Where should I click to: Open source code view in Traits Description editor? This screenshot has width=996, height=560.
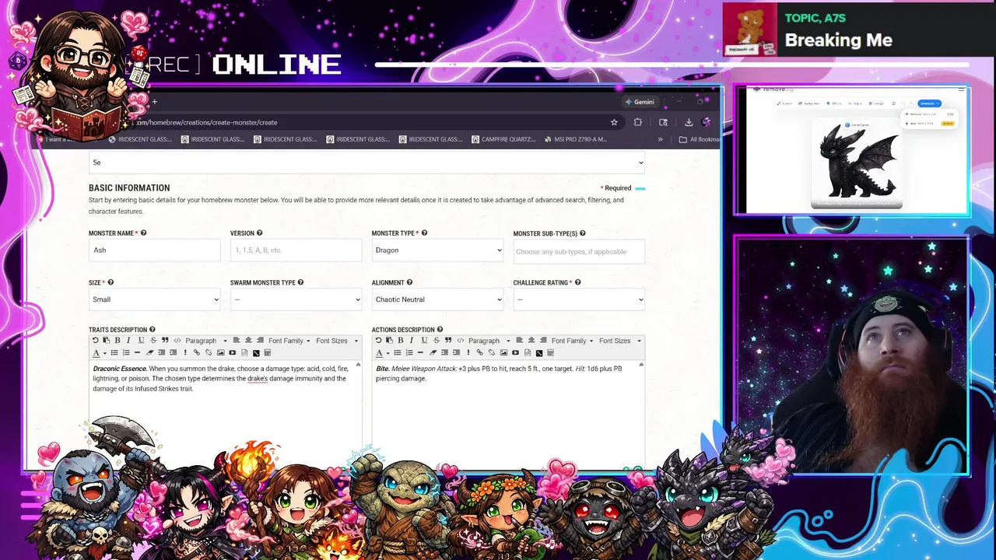click(177, 341)
